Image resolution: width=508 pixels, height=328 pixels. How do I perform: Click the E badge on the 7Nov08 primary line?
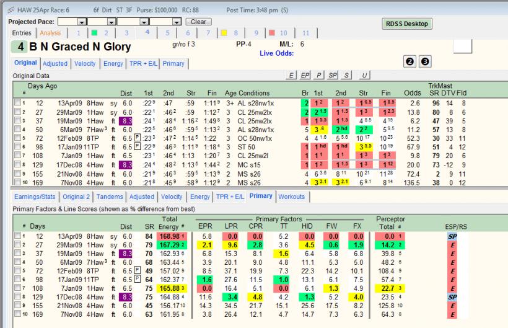coord(452,314)
